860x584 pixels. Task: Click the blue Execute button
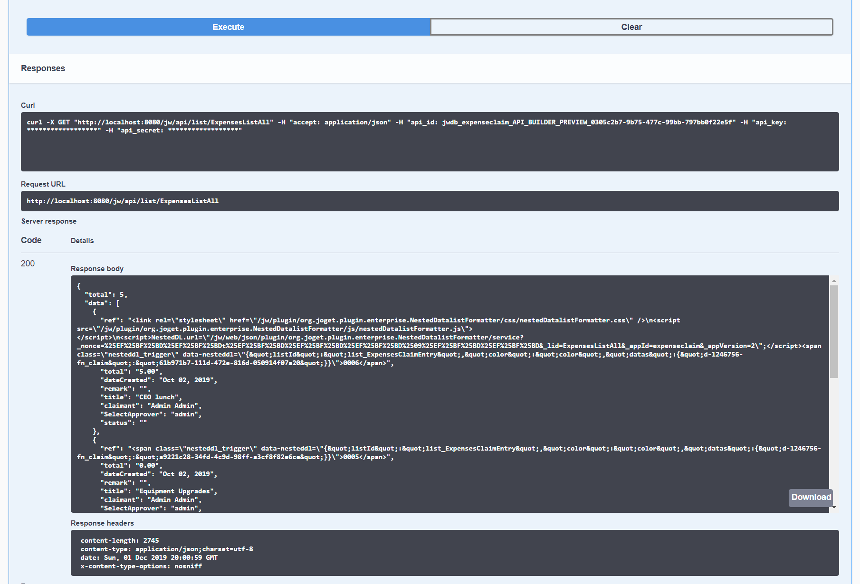click(228, 27)
